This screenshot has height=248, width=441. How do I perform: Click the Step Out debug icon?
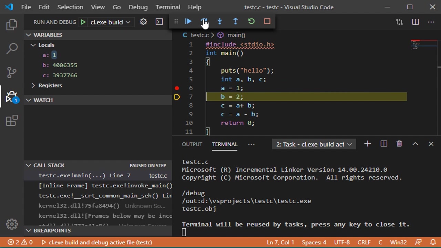tap(235, 22)
